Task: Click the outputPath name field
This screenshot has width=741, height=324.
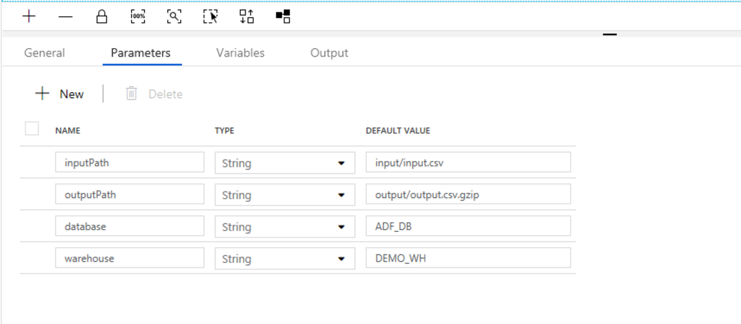Action: pos(130,194)
